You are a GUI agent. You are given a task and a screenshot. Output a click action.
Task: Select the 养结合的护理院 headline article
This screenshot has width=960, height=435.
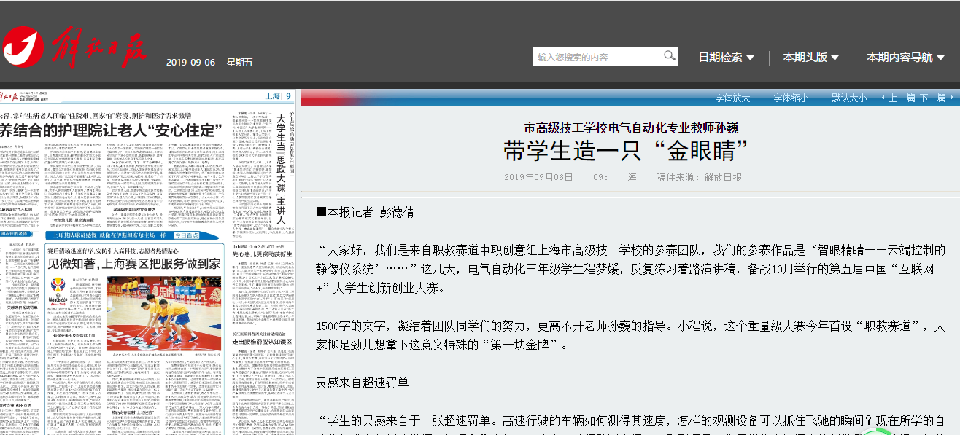pos(109,130)
